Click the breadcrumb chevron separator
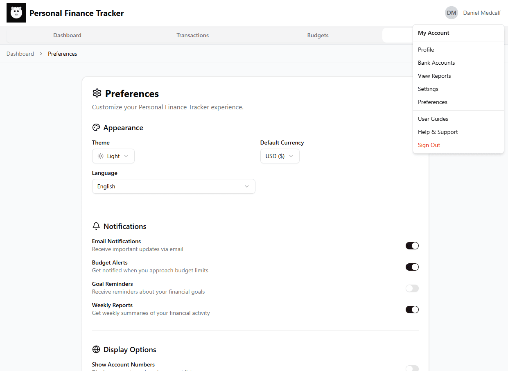This screenshot has width=508, height=371. click(41, 54)
